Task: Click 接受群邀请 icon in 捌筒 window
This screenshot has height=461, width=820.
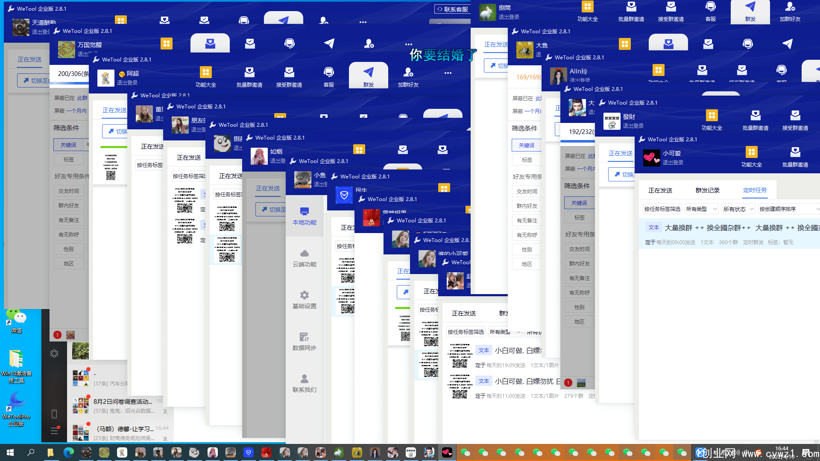Action: point(671,12)
